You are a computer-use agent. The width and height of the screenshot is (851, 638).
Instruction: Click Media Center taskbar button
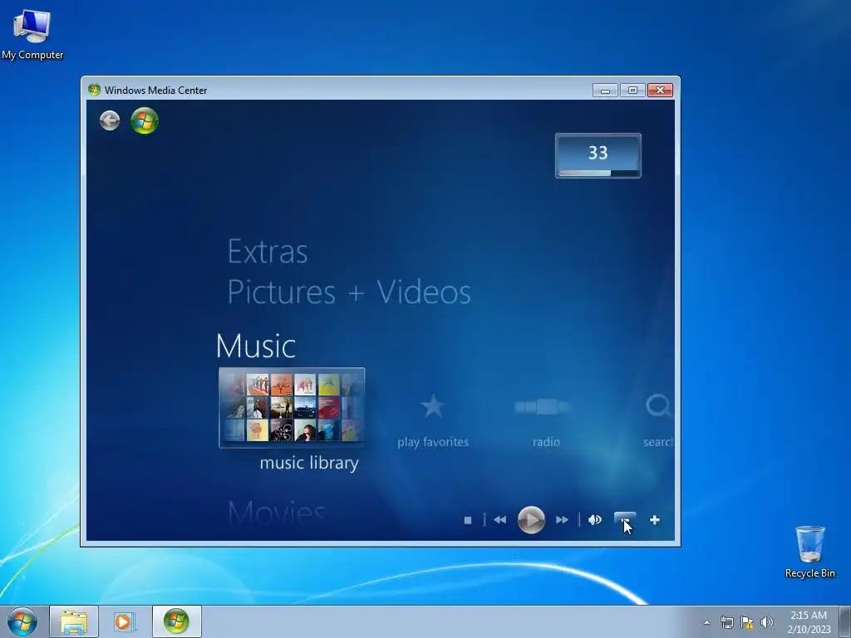point(176,621)
